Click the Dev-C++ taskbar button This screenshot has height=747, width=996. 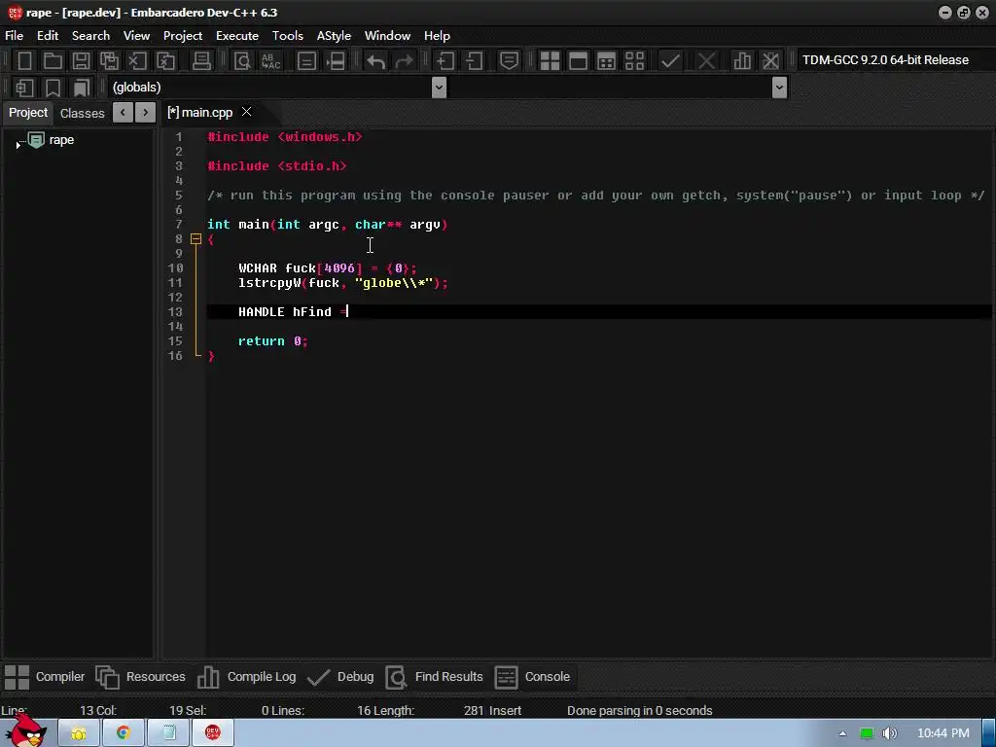tap(213, 733)
